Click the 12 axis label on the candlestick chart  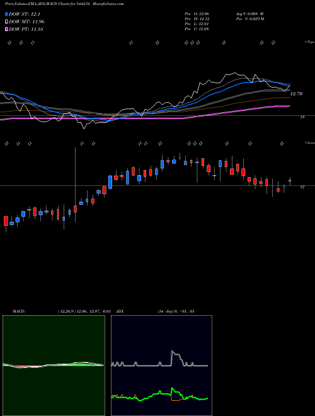tap(302, 187)
